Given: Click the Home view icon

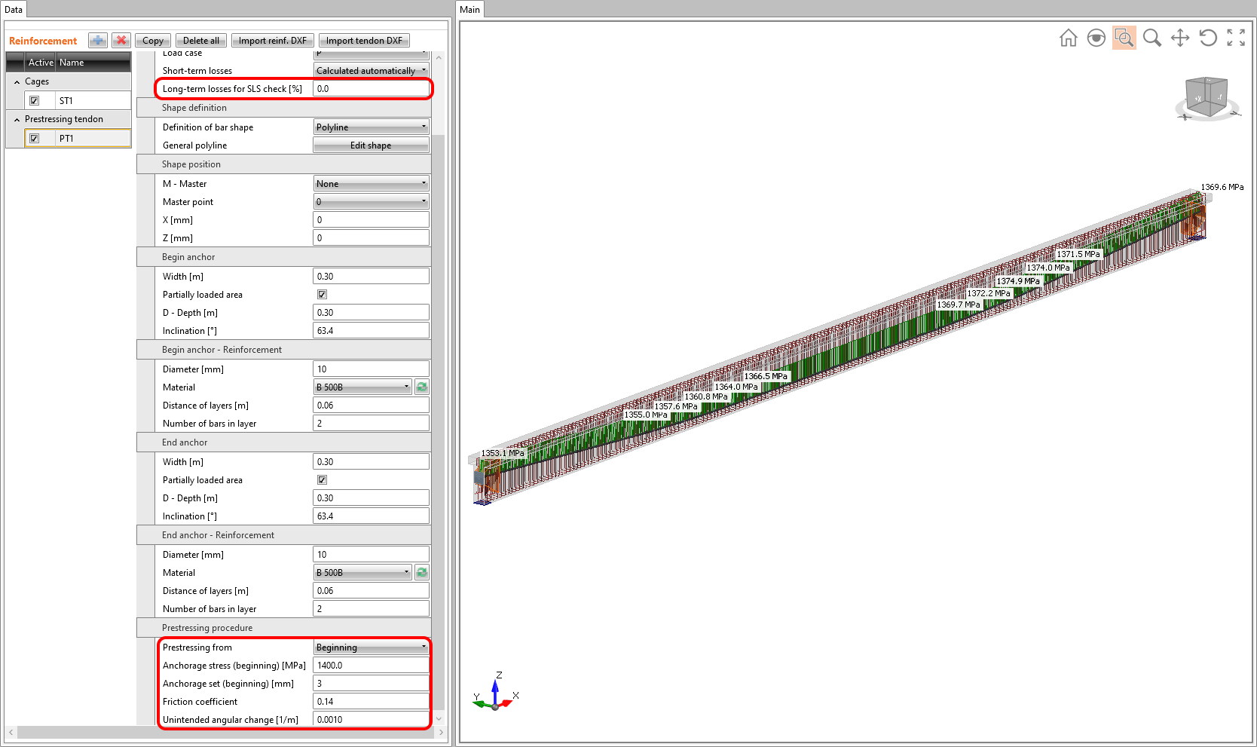Looking at the screenshot, I should coord(1068,38).
